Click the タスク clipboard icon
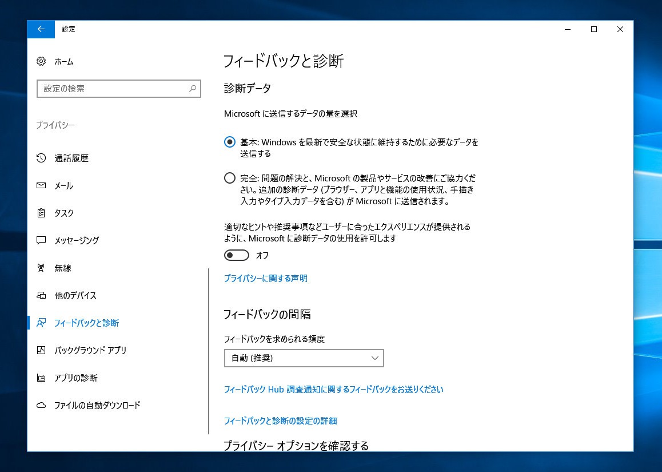Image resolution: width=662 pixels, height=472 pixels. 41,213
